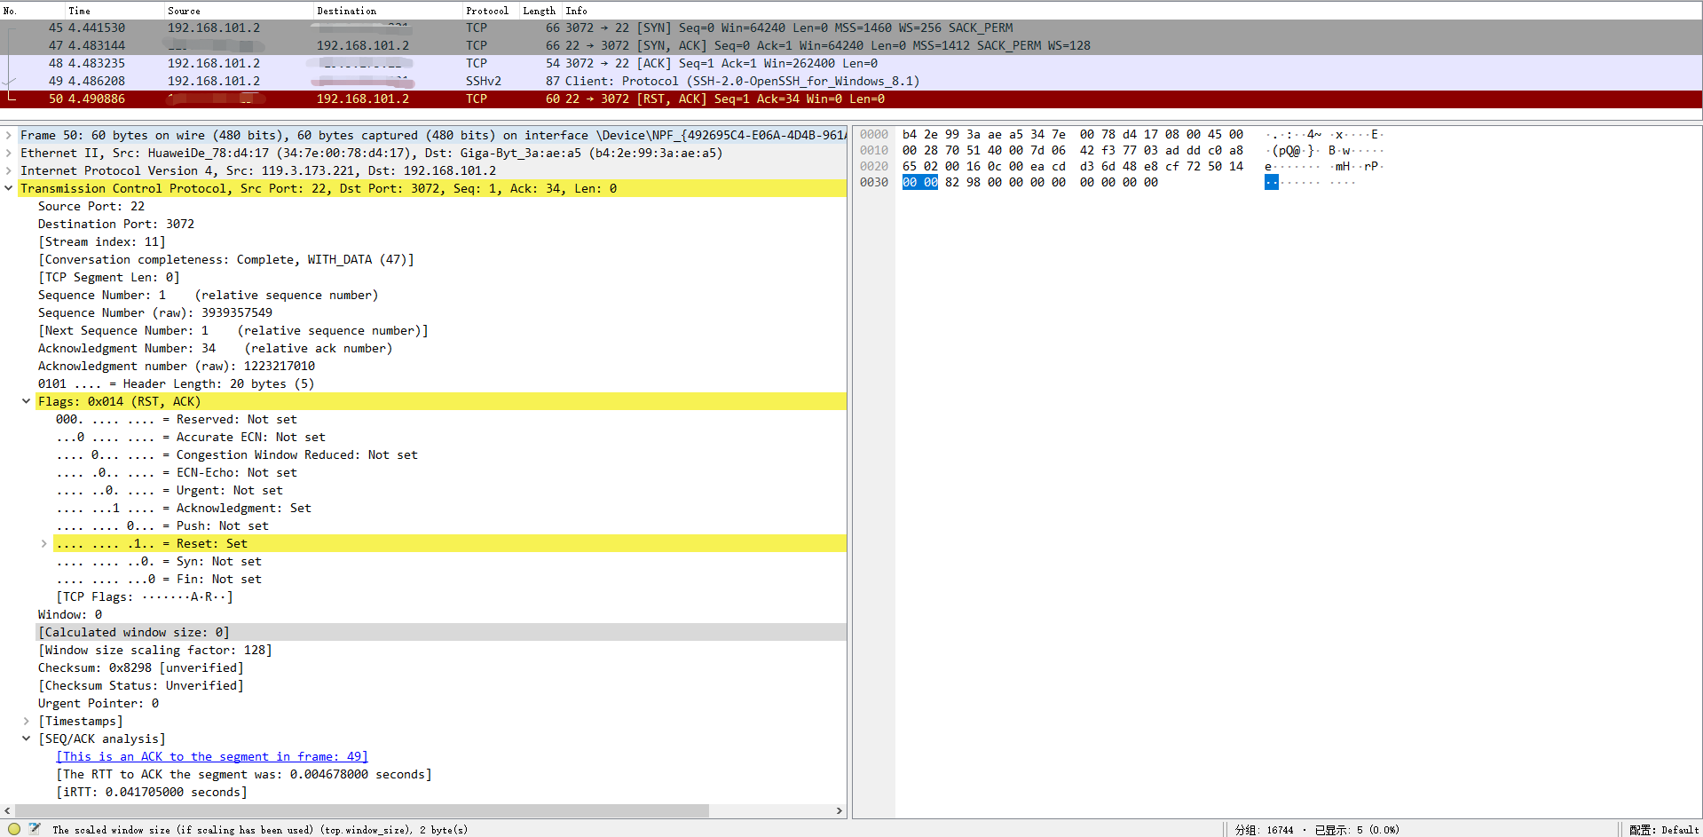Click highlighted 00 00 bytes in hex pane
1703x837 pixels.
(919, 182)
